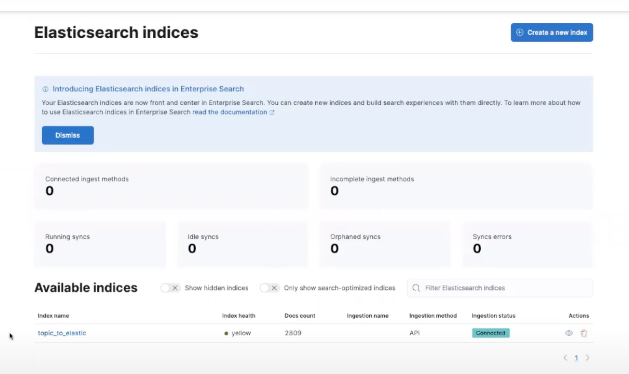Click the Create a new index button
Screen dimensions: 629x374
(x=552, y=32)
